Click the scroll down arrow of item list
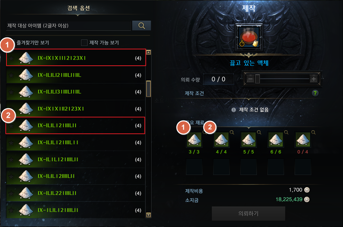 click(149, 215)
